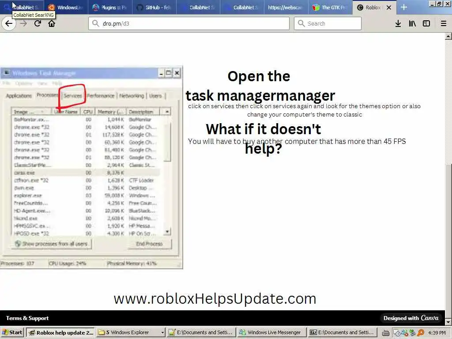This screenshot has width=452, height=339.
Task: Go back to the previous page
Action: 9,23
